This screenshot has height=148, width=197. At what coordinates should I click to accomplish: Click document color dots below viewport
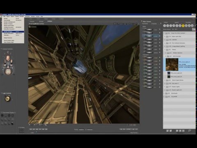coord(132,125)
